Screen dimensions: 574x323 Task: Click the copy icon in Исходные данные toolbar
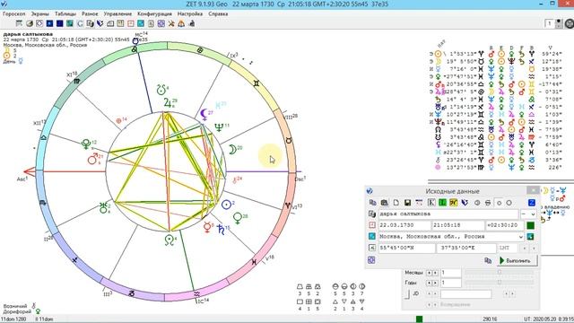coord(373,203)
